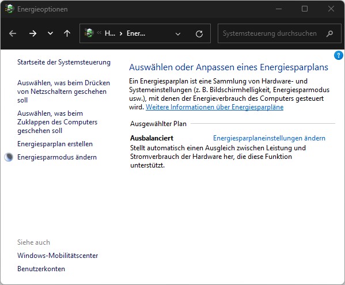Click the 'Ener...' breadcrumb segment
This screenshot has height=285, width=345.
coord(136,33)
